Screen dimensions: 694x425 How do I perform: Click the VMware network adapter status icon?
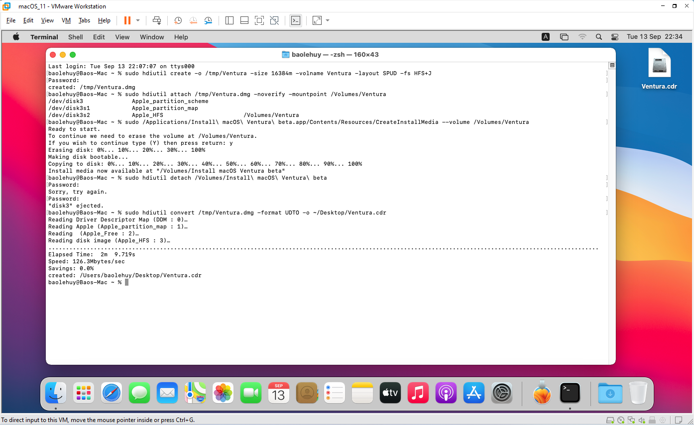tap(632, 420)
